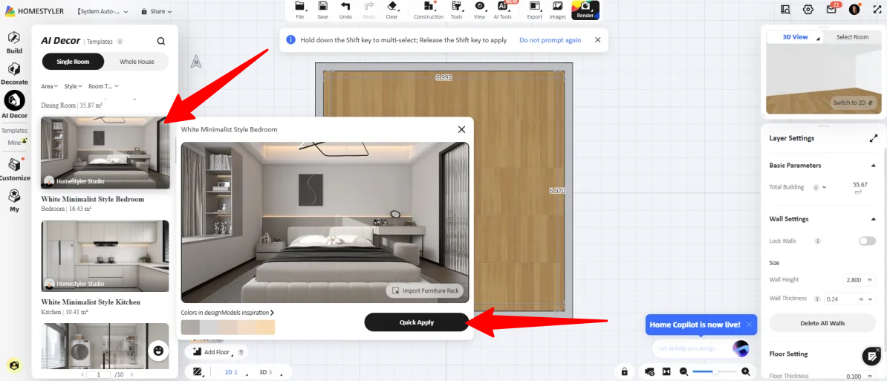Open the Build sidebar section

(x=14, y=42)
